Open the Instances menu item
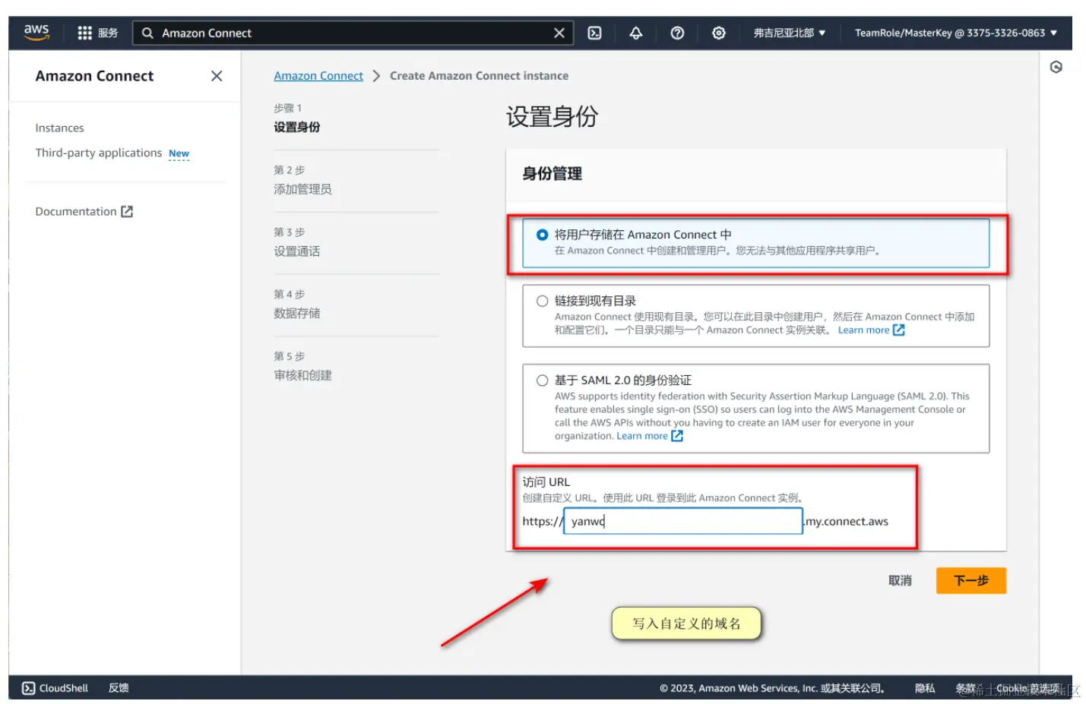This screenshot has height=704, width=1086. click(x=59, y=128)
